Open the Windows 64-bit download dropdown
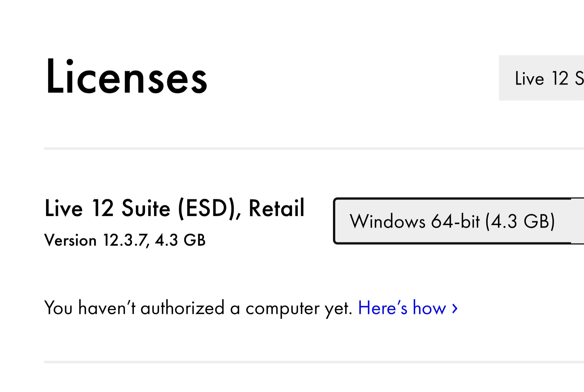This screenshot has height=392, width=584. (x=451, y=221)
